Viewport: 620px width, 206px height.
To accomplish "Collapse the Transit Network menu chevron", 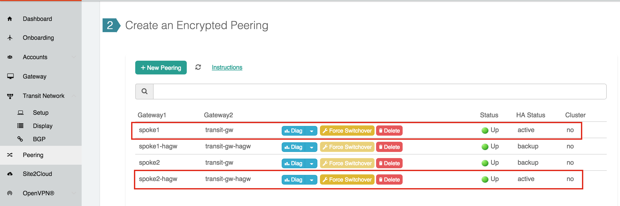I will click(74, 96).
